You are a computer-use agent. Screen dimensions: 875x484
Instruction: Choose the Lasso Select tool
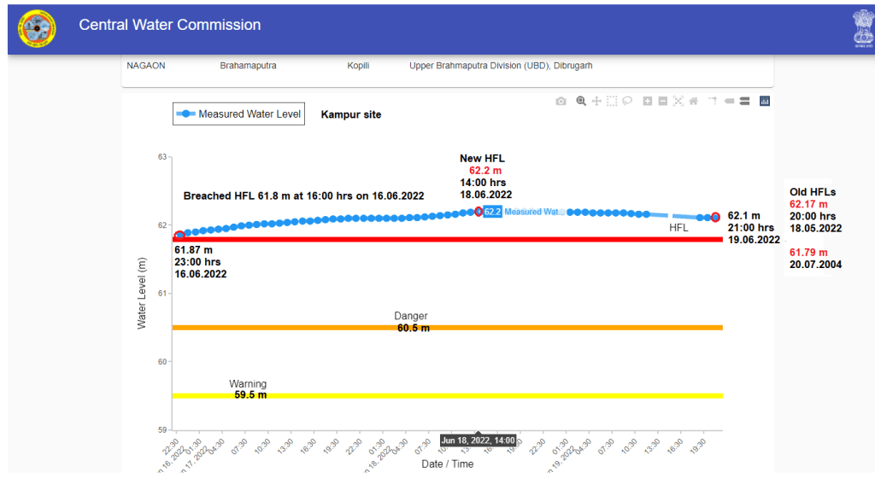click(x=627, y=101)
